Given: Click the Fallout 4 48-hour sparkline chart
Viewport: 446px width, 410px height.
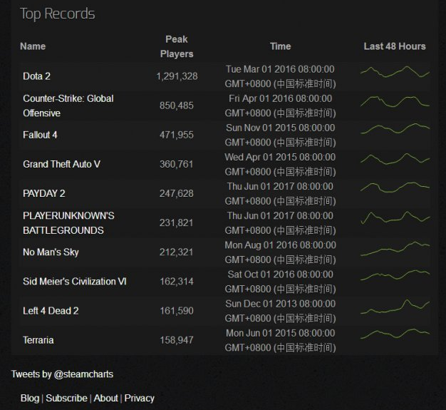Looking at the screenshot, I should click(395, 128).
